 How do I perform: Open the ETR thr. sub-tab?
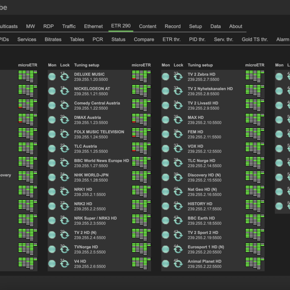pos(171,40)
